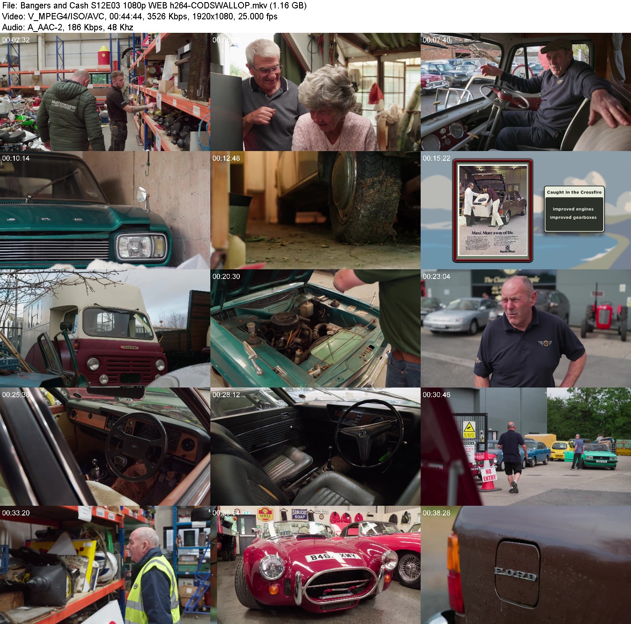Click the 00:20:30 timestamp label

click(x=226, y=276)
